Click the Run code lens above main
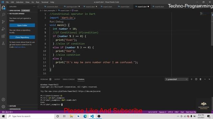Image resolution: width=213 pixels, height=119 pixels. click(x=52, y=21)
